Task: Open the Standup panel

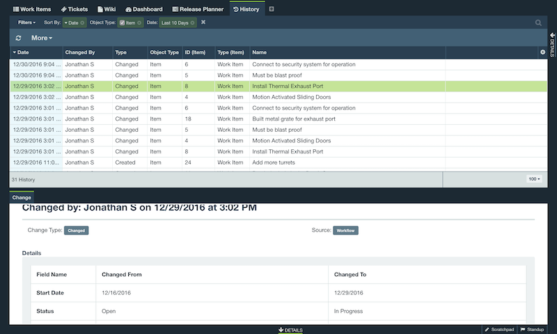Action: tap(532, 329)
